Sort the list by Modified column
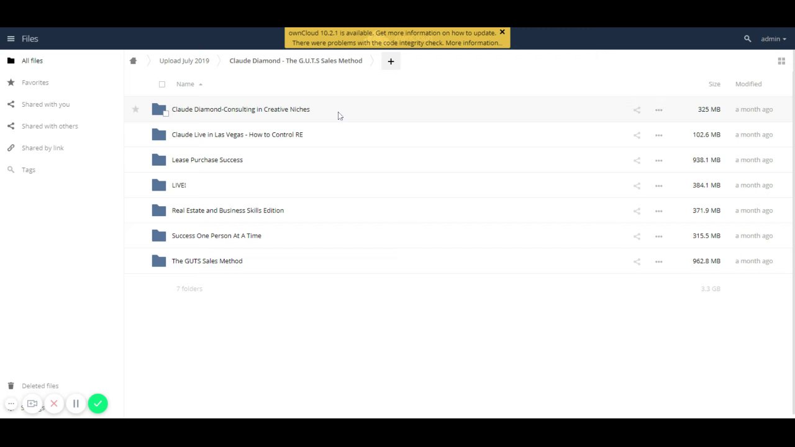Screen dimensions: 795x447 748,84
